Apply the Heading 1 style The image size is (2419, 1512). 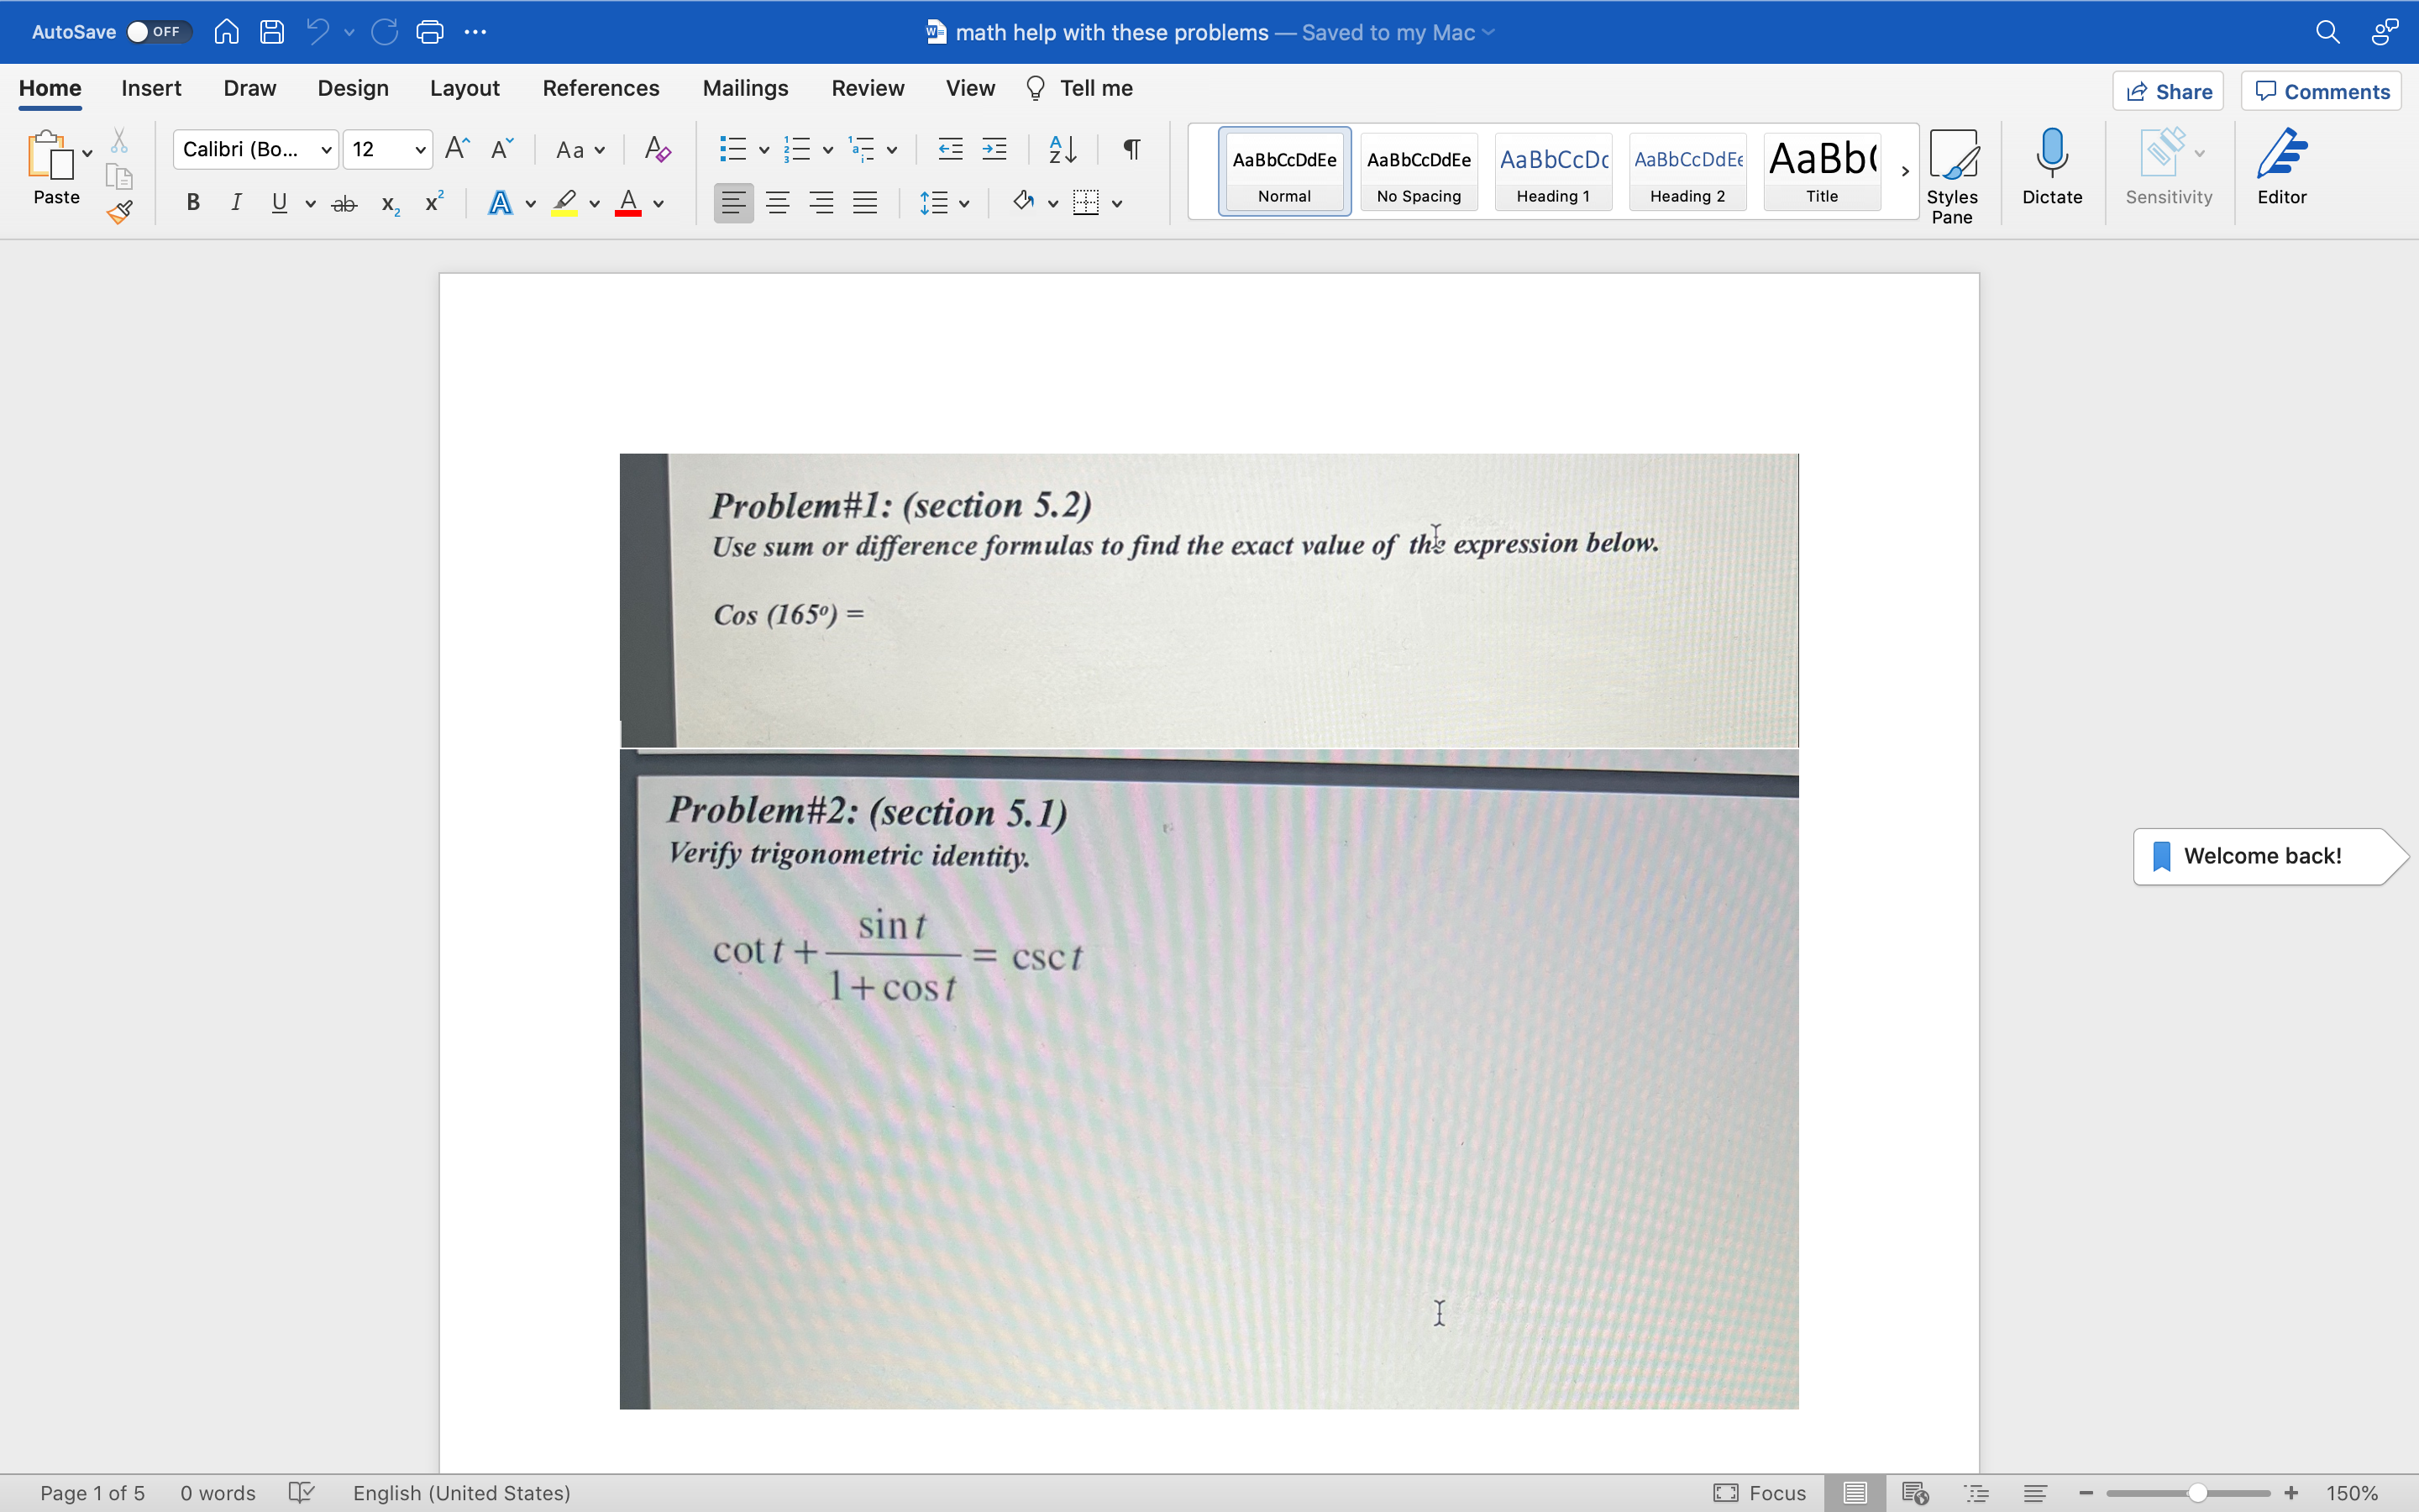pos(1551,171)
